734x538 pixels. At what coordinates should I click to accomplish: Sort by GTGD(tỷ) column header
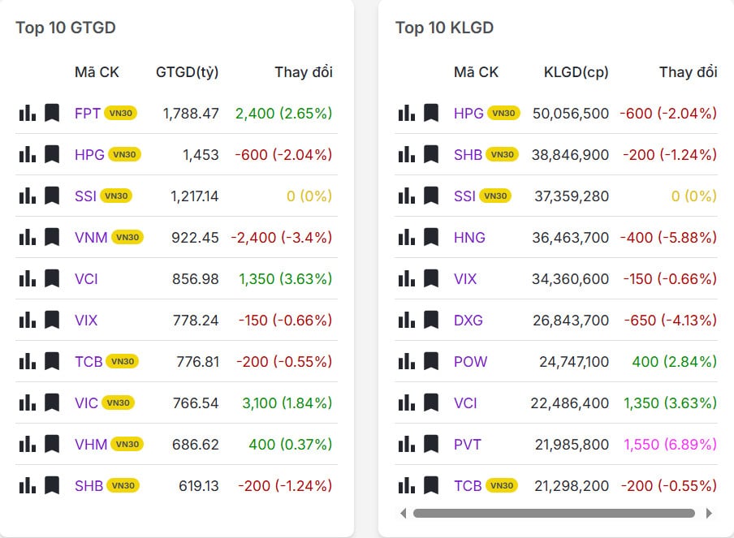[187, 72]
